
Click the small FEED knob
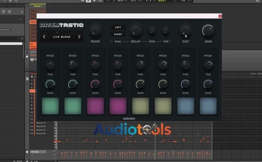pos(152,31)
